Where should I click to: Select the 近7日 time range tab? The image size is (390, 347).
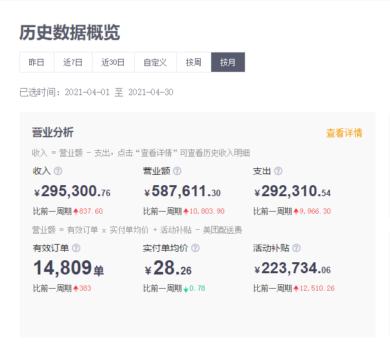(x=73, y=62)
